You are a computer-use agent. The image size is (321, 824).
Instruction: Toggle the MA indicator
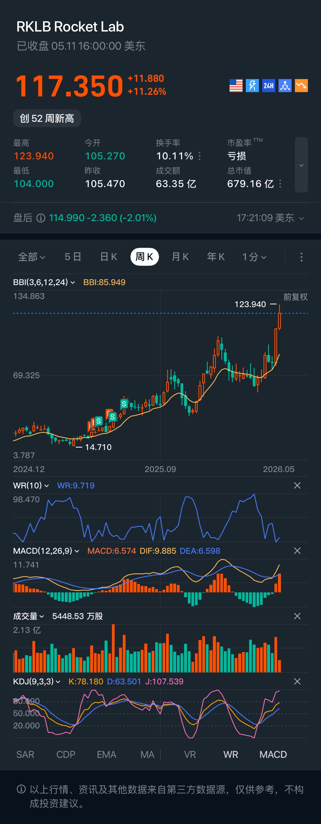point(147,755)
